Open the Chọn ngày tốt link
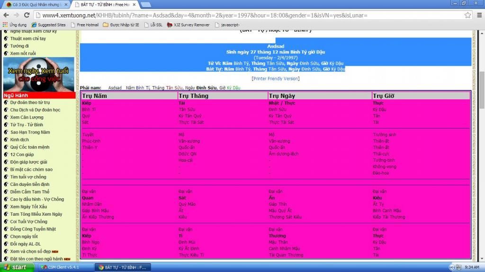 tap(24, 236)
